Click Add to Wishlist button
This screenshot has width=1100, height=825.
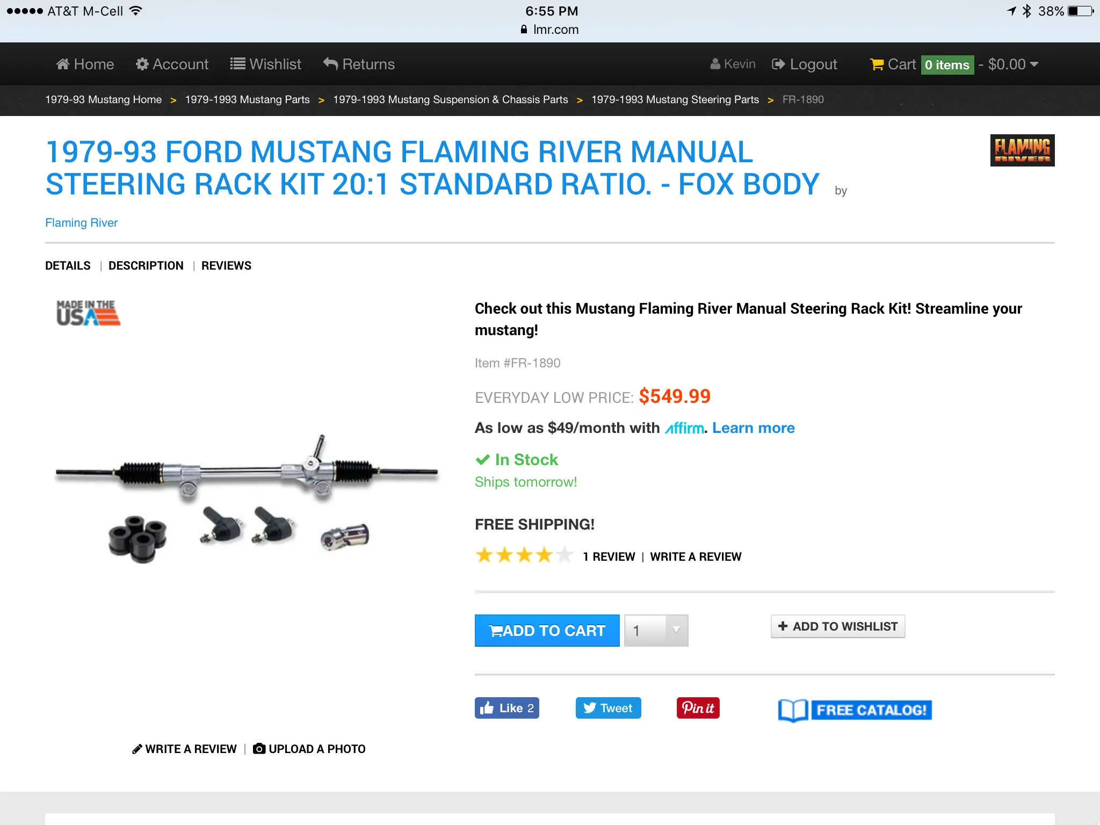tap(838, 626)
